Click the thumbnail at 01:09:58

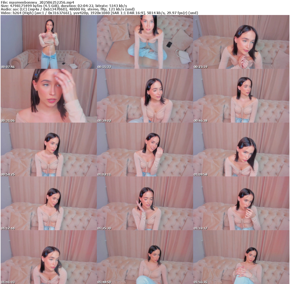(x=241, y=150)
